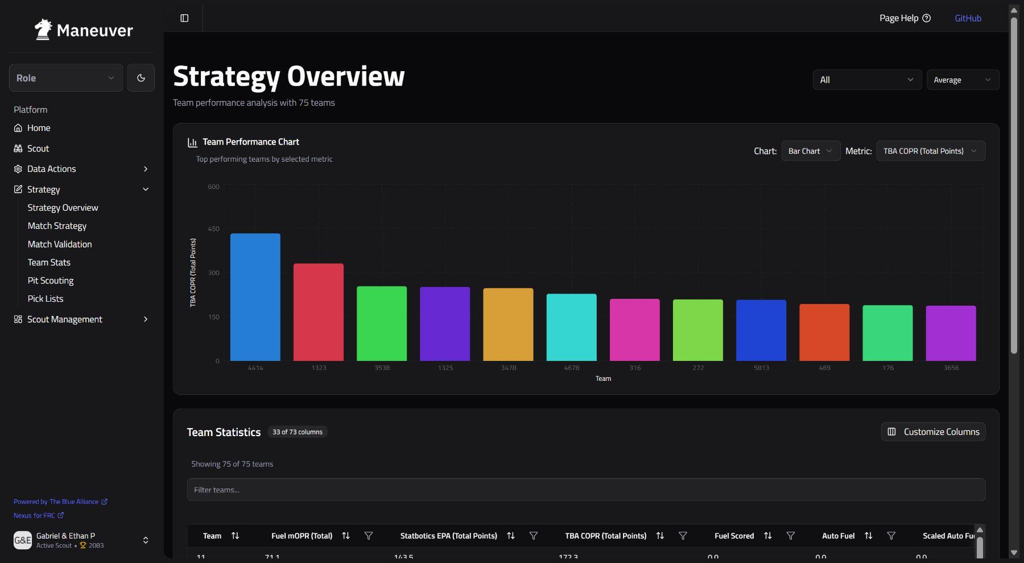This screenshot has width=1024, height=563.
Task: Click the Team Performance Chart icon
Action: coord(192,142)
